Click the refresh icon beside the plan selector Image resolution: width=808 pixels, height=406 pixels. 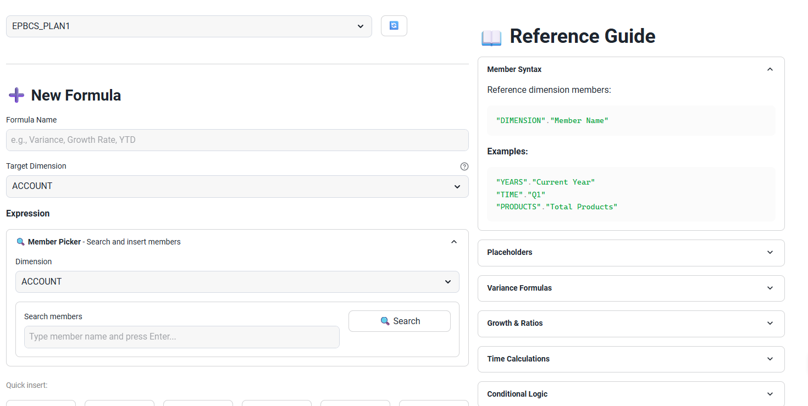click(394, 26)
